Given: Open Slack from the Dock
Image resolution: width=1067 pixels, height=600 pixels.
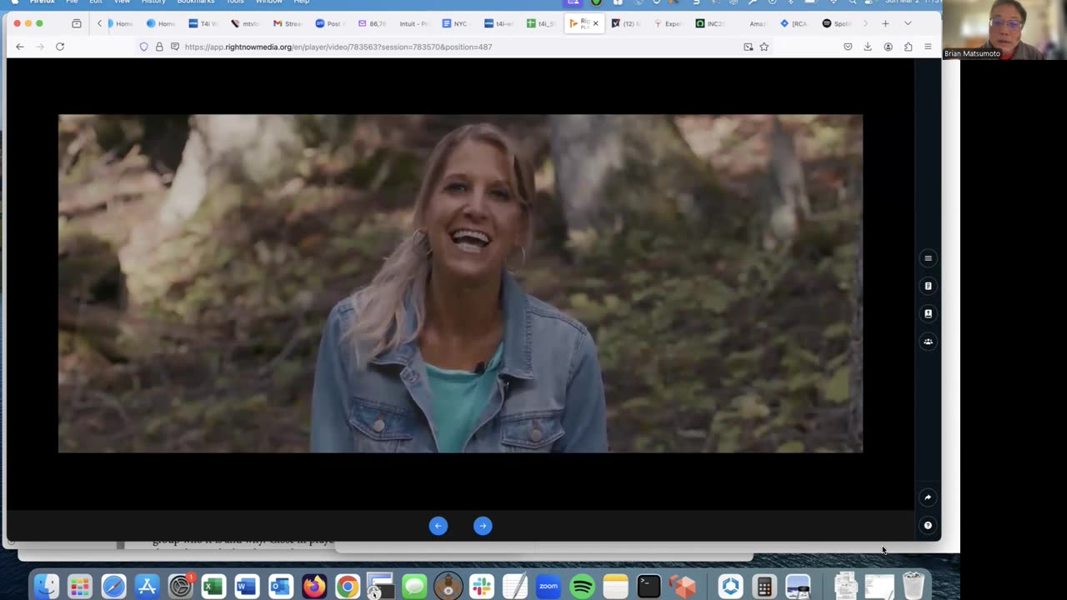Looking at the screenshot, I should 482,586.
